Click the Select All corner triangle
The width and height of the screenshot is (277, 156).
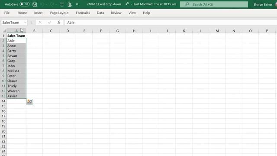[x=4, y=31]
